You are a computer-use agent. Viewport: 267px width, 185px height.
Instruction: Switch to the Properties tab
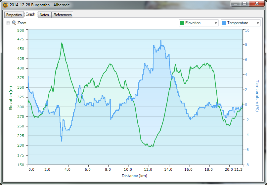click(x=14, y=15)
